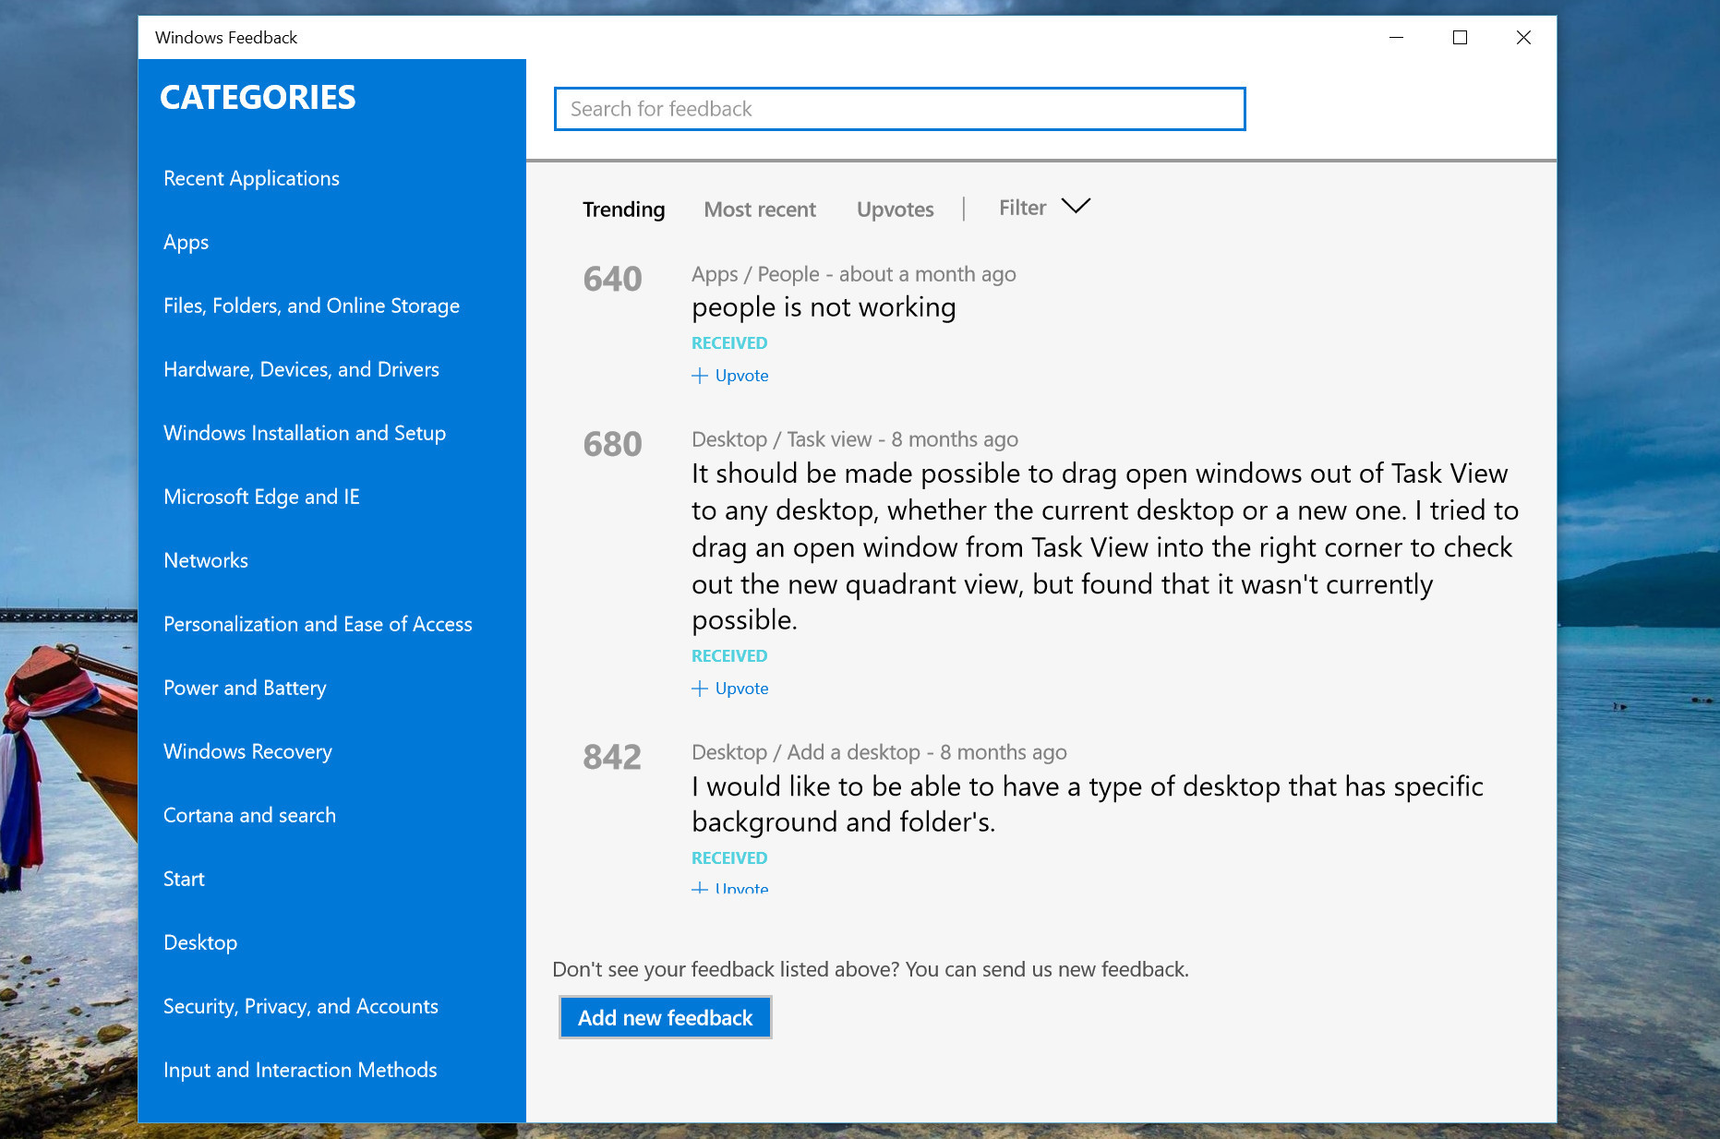Upvote the 'people is not working' feedback
Screen dimensions: 1720x1139
tap(730, 376)
